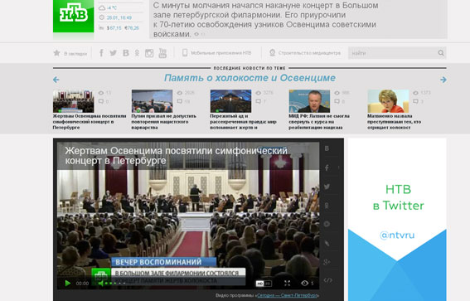Focus the site search field
470x301 pixels.
393,53
